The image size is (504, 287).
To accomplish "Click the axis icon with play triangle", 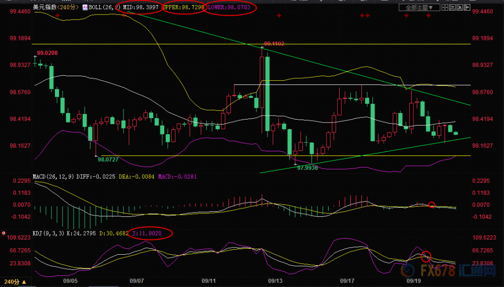I will [460, 7].
